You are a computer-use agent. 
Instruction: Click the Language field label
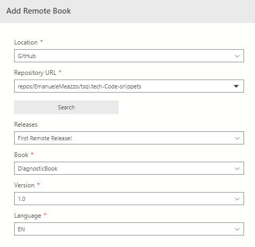point(28,216)
